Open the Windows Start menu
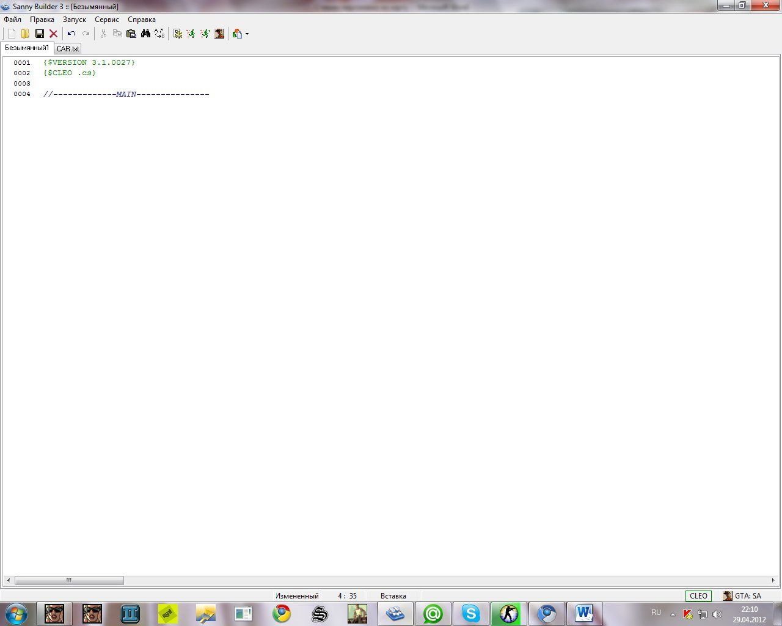The height and width of the screenshot is (626, 782). (x=16, y=613)
